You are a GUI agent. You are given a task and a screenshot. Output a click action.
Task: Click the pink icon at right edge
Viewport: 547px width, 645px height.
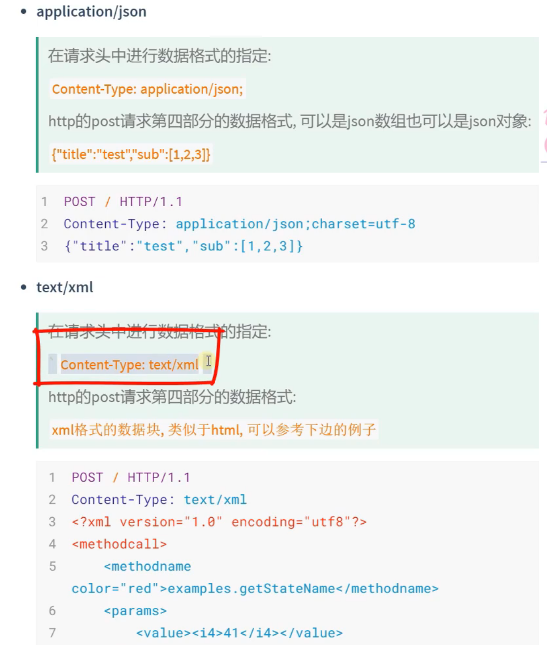pyautogui.click(x=544, y=132)
